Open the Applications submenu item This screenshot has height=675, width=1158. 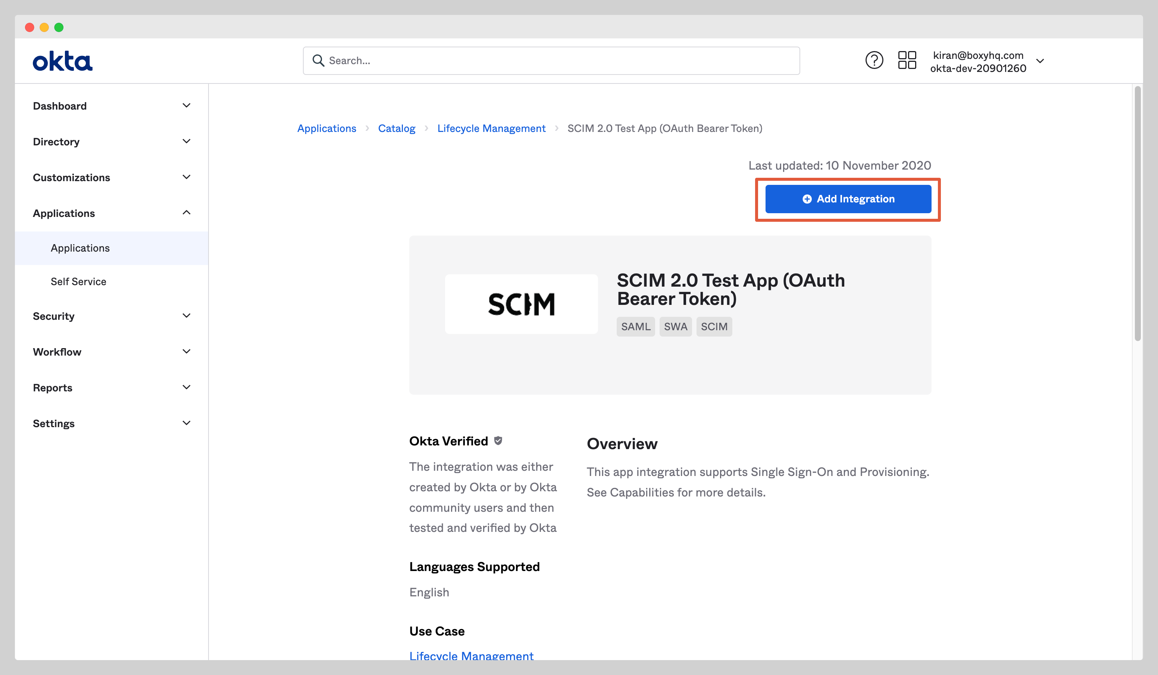click(80, 247)
